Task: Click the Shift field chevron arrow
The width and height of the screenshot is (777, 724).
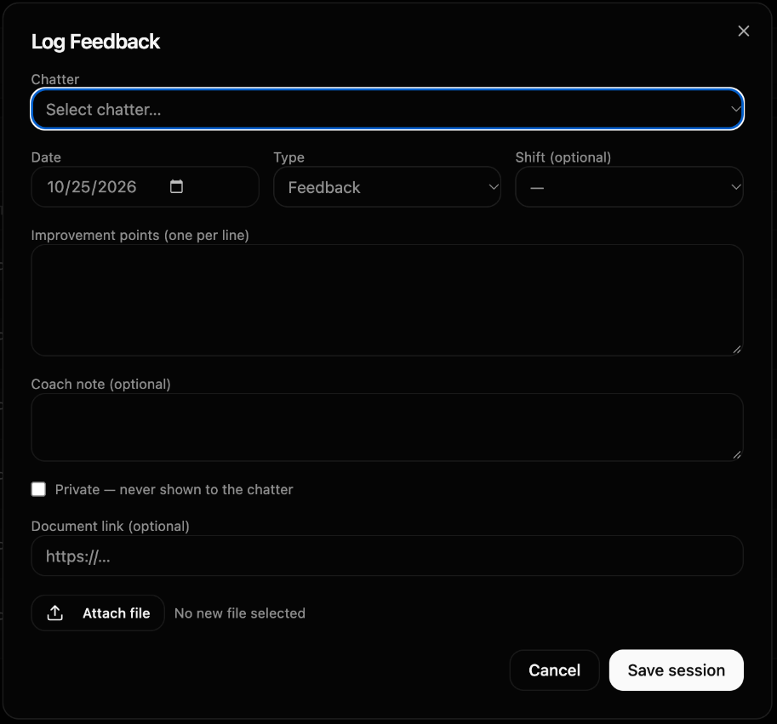Action: [736, 187]
